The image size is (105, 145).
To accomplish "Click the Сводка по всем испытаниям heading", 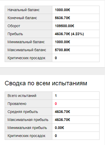I will pyautogui.click(x=46, y=83).
